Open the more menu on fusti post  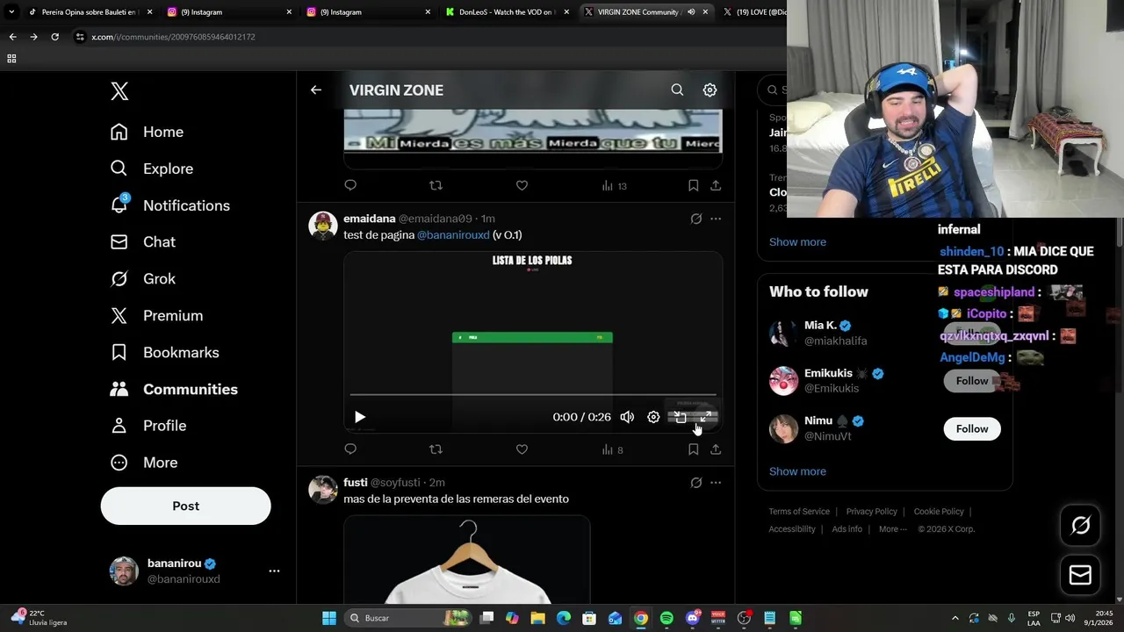(716, 483)
